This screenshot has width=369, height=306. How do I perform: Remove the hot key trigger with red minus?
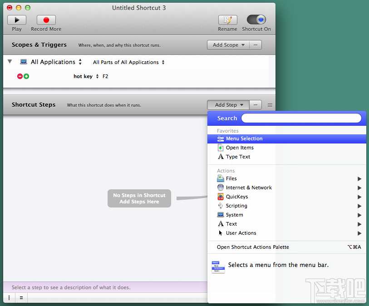(x=20, y=76)
